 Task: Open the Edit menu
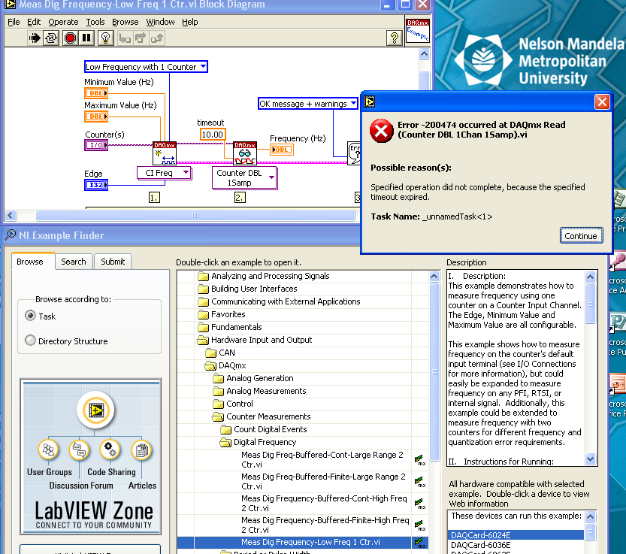pos(34,22)
